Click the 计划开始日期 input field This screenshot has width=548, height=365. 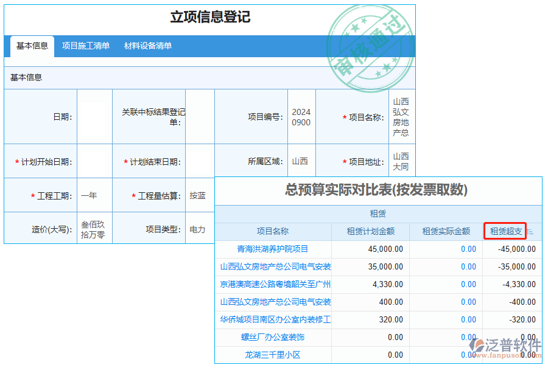pyautogui.click(x=94, y=161)
